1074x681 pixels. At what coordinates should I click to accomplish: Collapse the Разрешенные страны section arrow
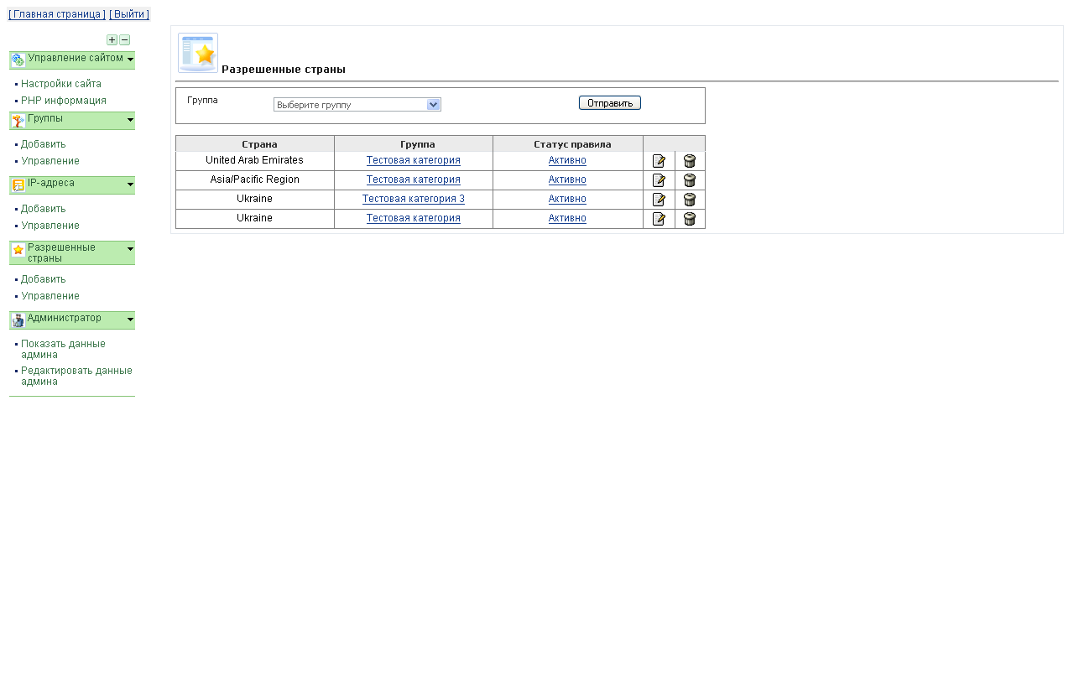point(131,249)
